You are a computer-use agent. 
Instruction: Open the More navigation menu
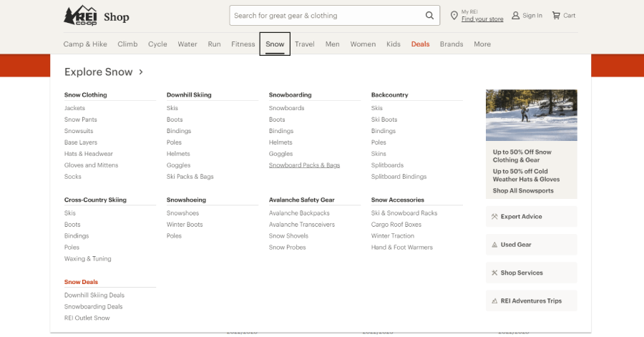482,44
